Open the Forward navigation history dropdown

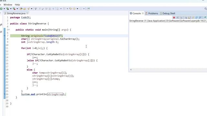84,9
